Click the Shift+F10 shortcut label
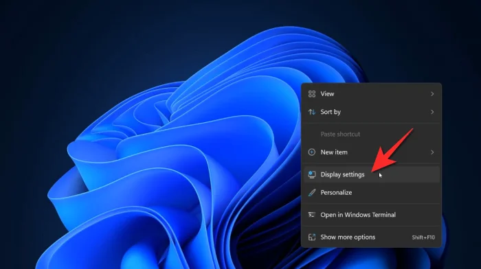The width and height of the screenshot is (481, 269). 423,237
